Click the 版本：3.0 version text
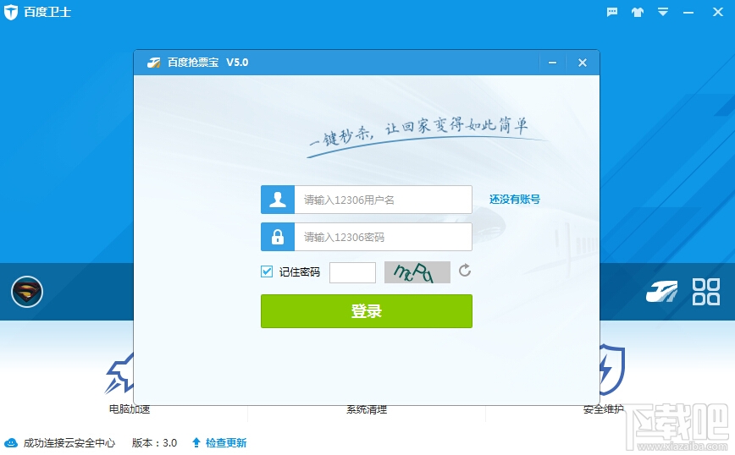The width and height of the screenshot is (735, 455). pos(154,443)
